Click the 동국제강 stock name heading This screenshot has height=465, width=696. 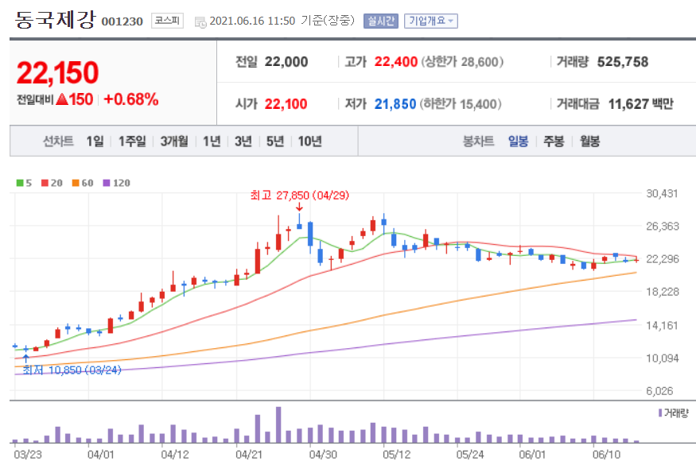55,20
